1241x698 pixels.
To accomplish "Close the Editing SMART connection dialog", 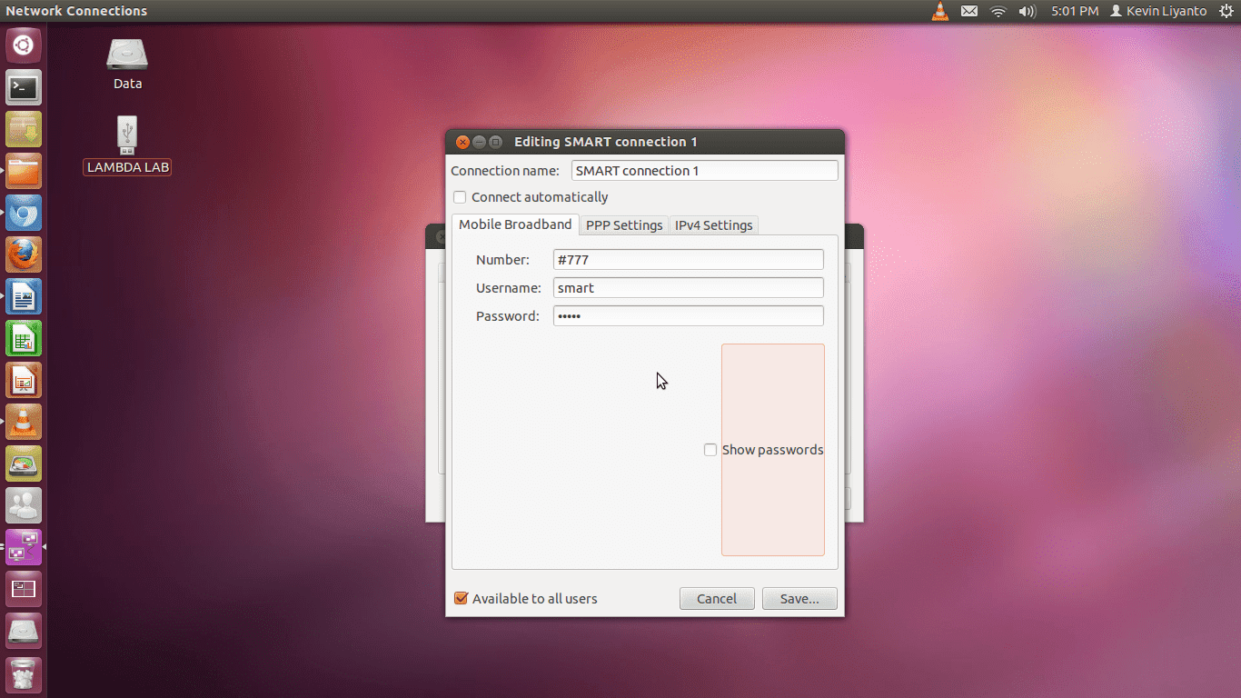I will tap(462, 142).
